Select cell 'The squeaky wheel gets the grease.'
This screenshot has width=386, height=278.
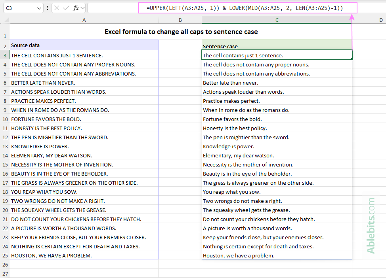pyautogui.click(x=277, y=210)
